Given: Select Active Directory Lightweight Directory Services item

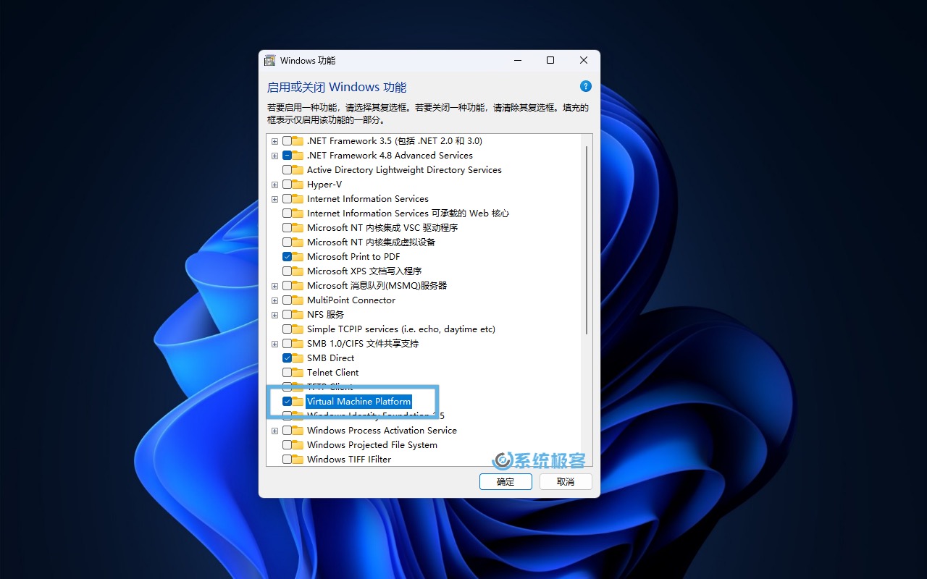Looking at the screenshot, I should point(404,170).
